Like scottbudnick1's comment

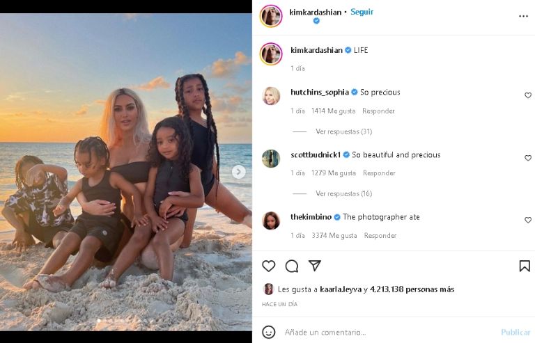pos(527,158)
